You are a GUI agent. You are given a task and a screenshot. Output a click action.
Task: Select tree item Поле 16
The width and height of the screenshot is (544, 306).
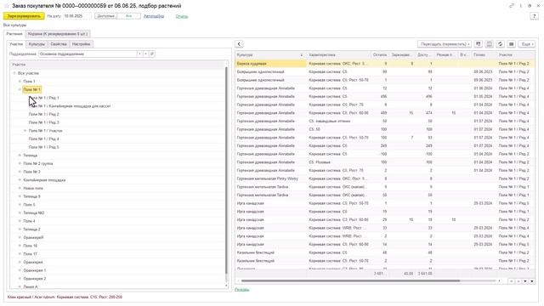coord(31,246)
